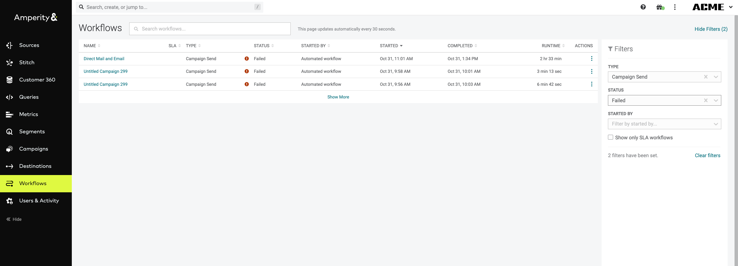The width and height of the screenshot is (738, 266).
Task: Open the Destinations arrow icon
Action: click(10, 166)
